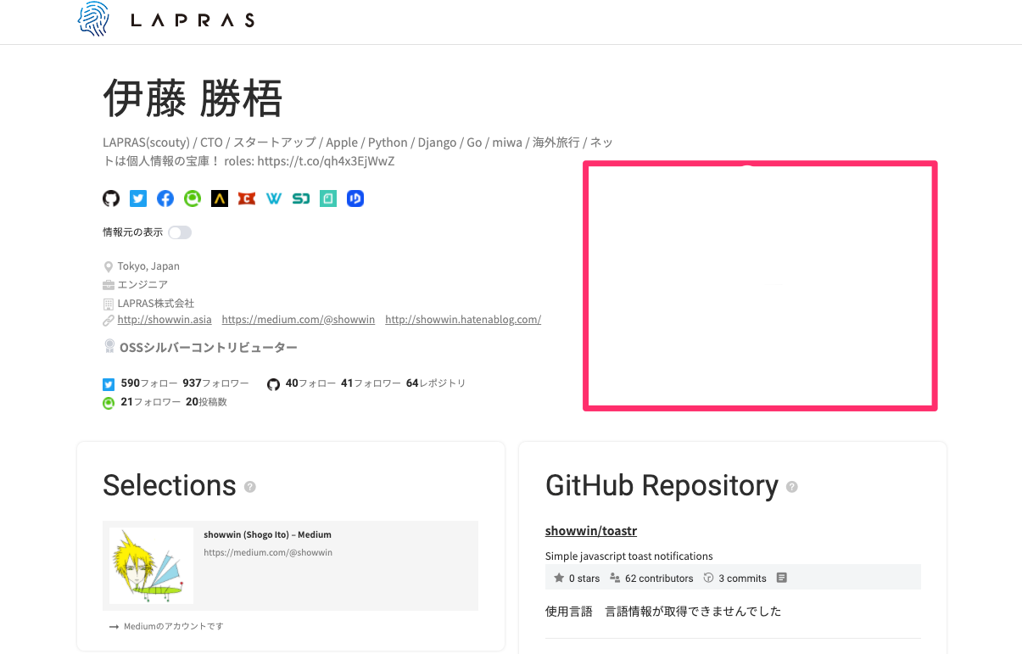The width and height of the screenshot is (1022, 654).
Task: Click the blue rounded icon last in row
Action: [355, 198]
